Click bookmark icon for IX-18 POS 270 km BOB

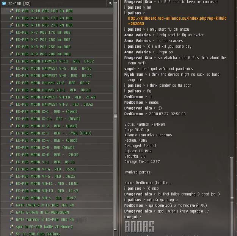point(11,25)
